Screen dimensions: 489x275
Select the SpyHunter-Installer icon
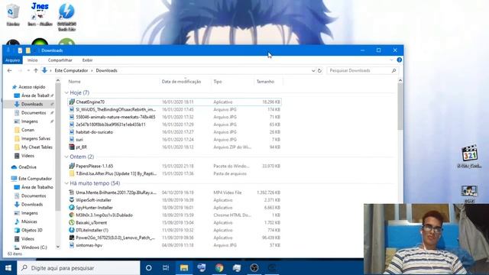[72, 207]
